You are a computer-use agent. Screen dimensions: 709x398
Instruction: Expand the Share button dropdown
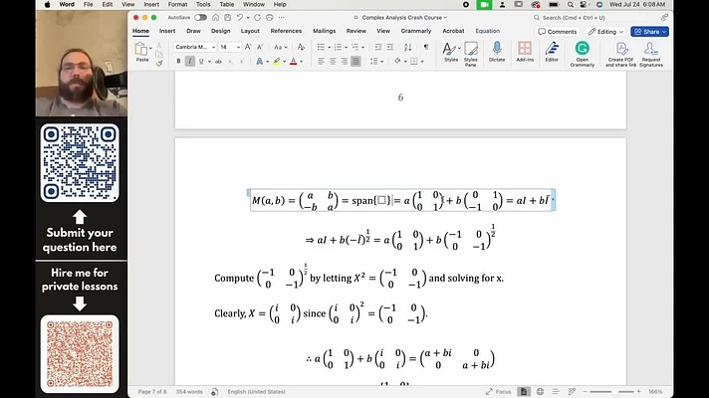coord(664,32)
